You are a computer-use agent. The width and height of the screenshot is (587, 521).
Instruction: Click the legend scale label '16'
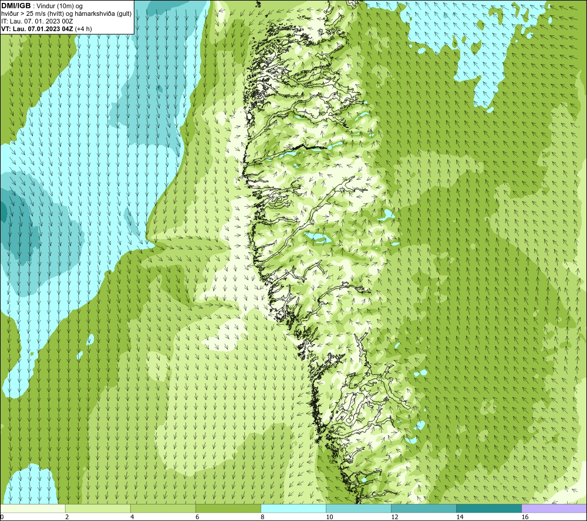click(525, 517)
